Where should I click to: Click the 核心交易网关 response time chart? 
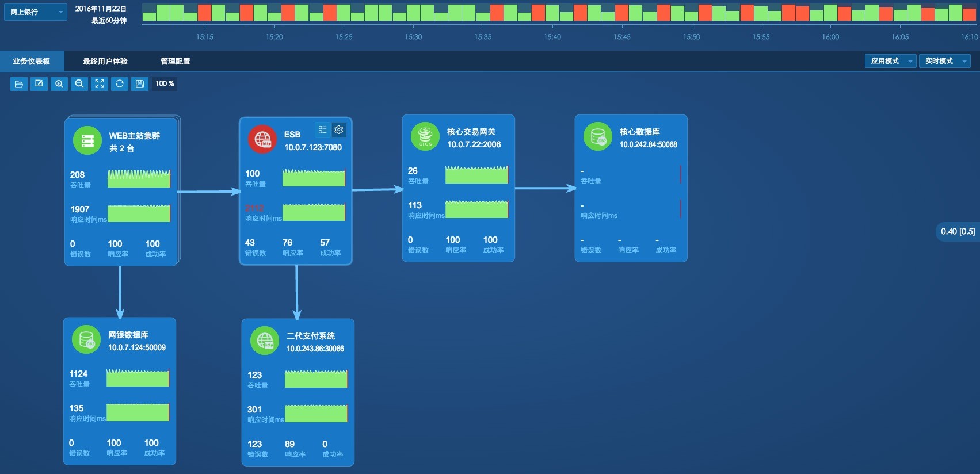click(x=477, y=209)
